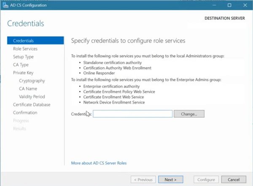253x186 pixels.
Task: Open More about AD CS Server Roles link
Action: (x=99, y=163)
